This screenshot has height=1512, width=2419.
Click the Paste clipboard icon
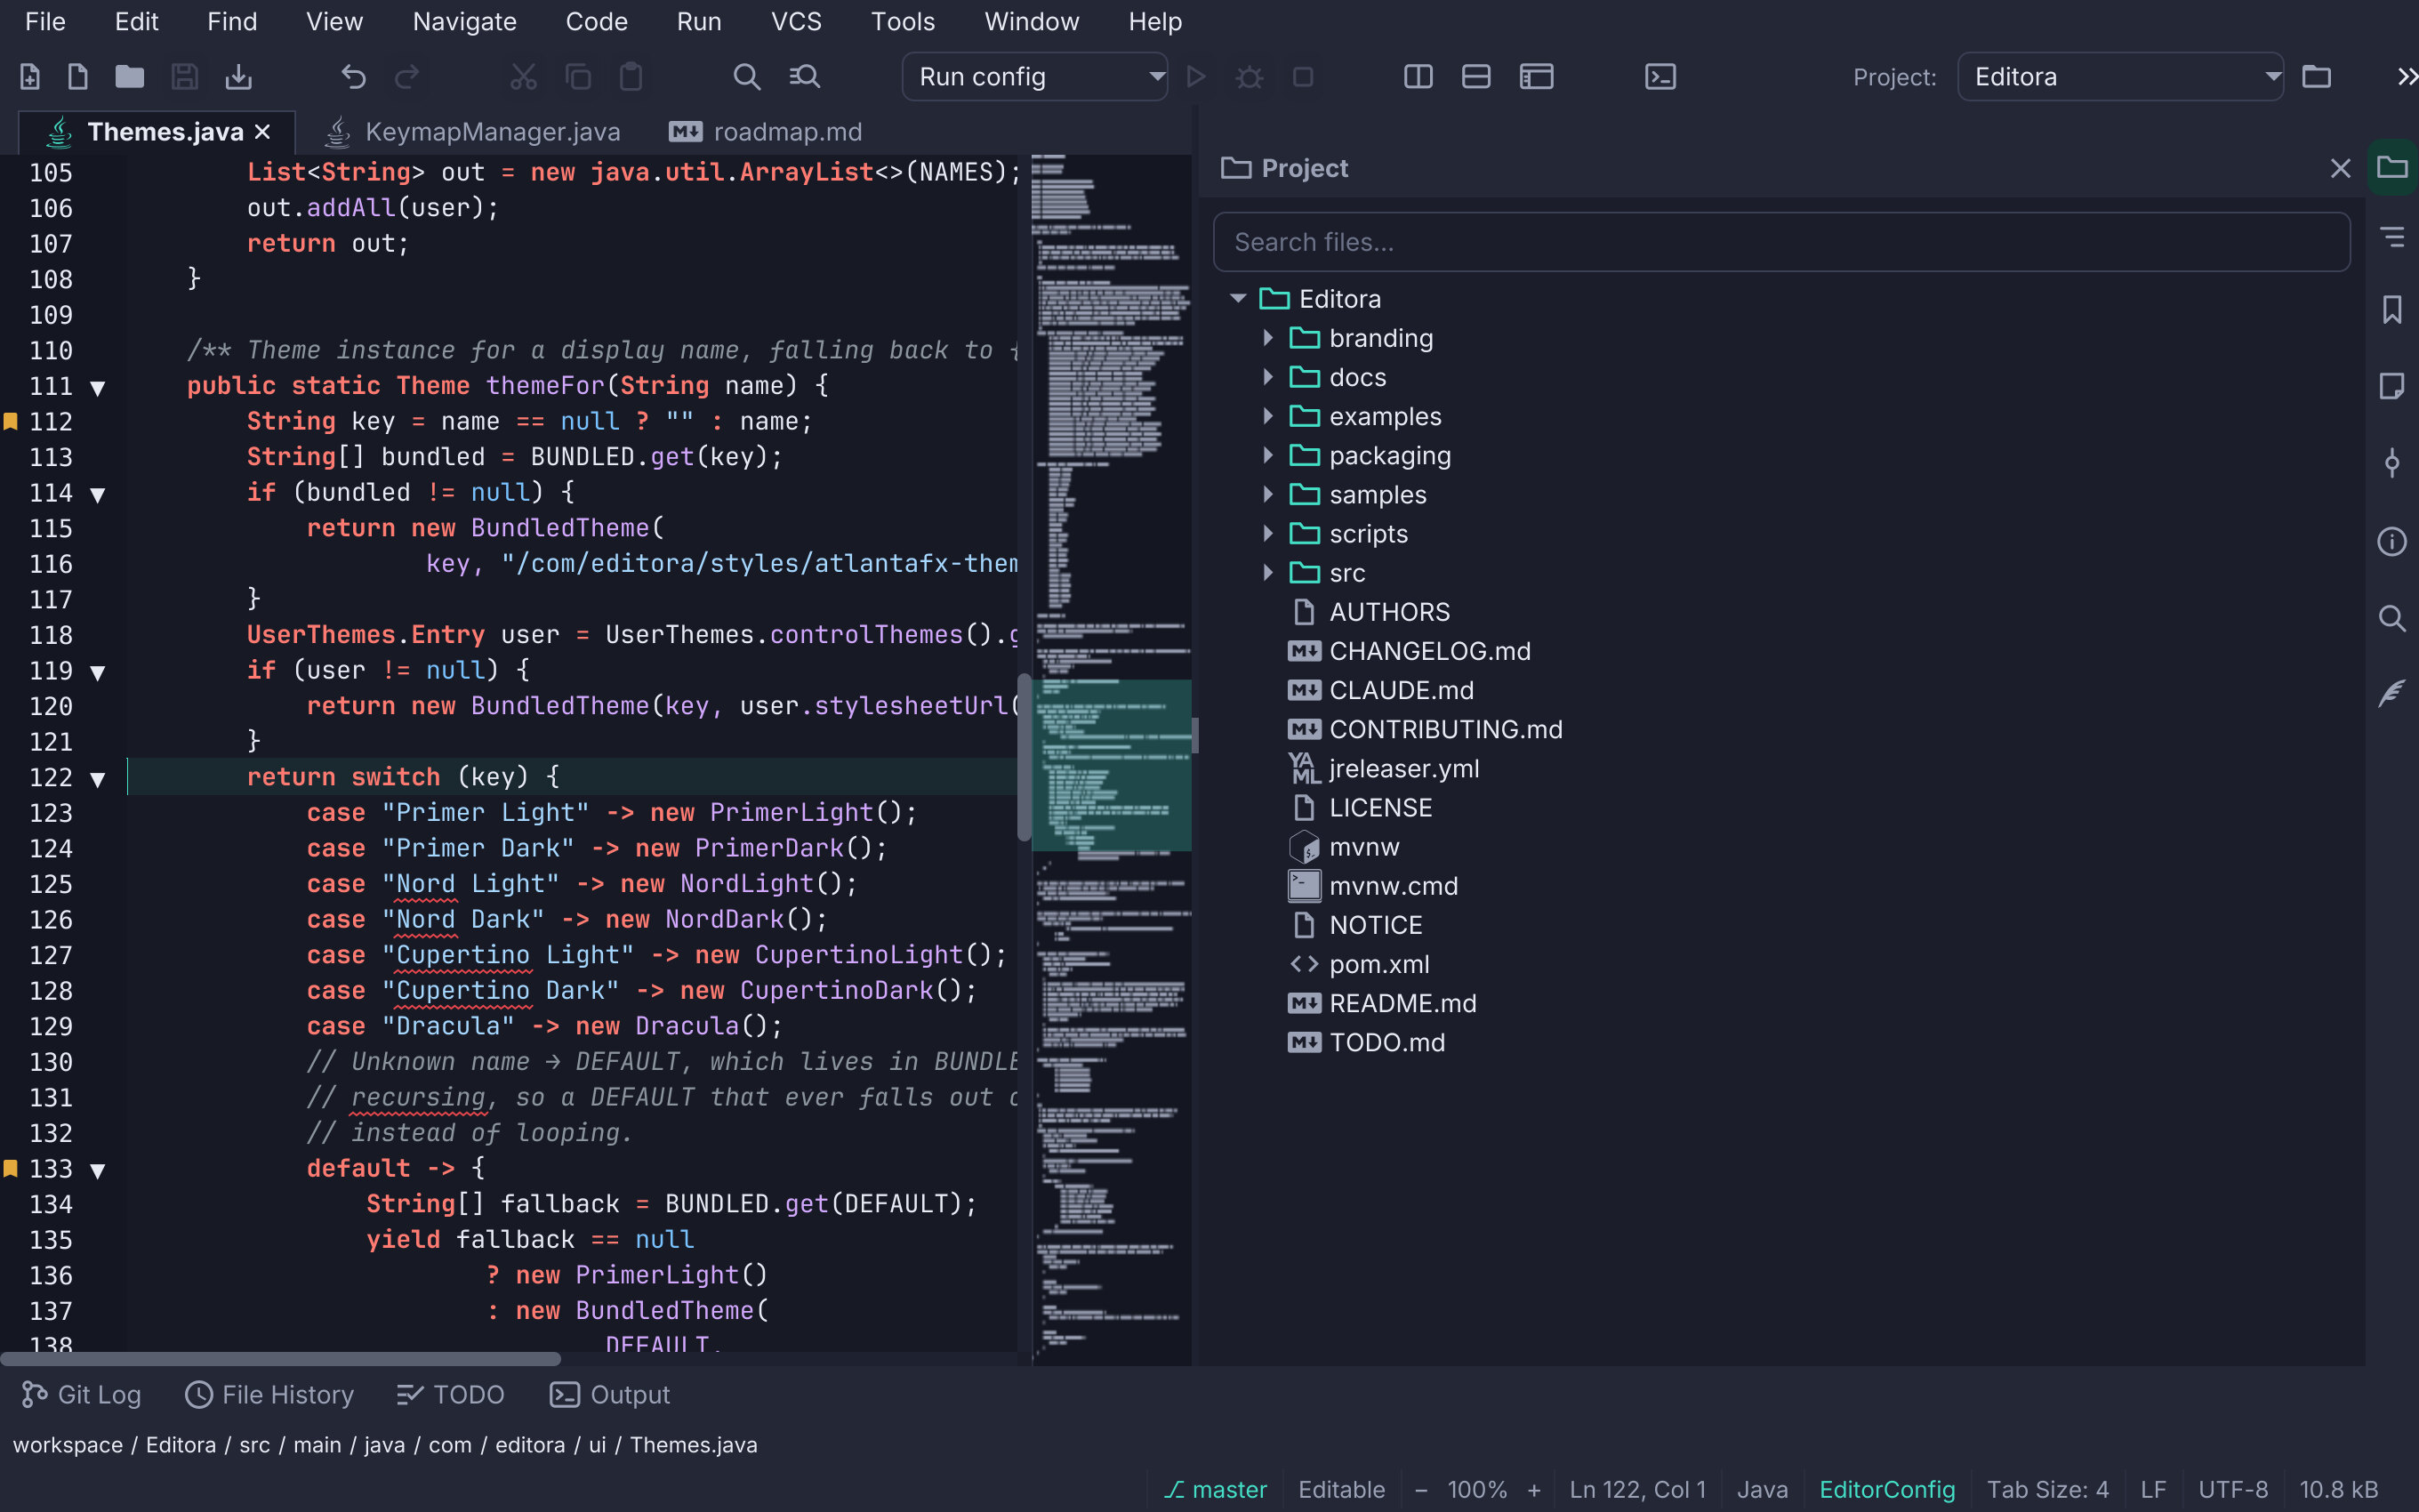[x=631, y=77]
